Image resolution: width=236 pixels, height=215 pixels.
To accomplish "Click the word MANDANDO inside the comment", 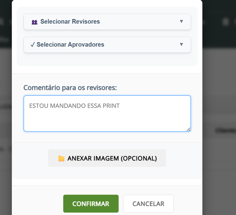I will point(67,106).
